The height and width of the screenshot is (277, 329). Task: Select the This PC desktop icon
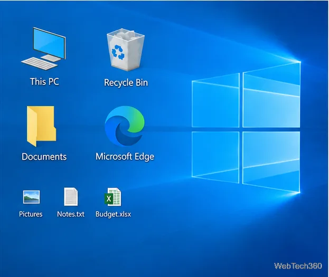pos(43,49)
